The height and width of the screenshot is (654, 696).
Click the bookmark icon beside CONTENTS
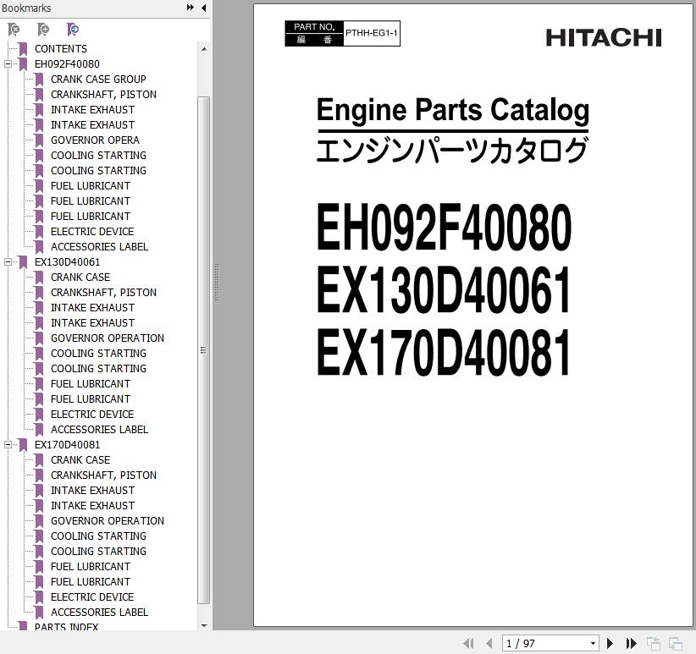pos(23,49)
